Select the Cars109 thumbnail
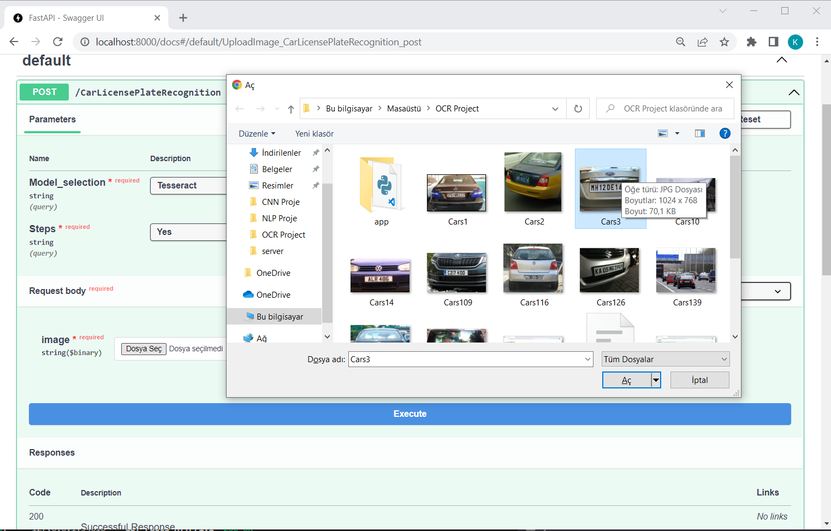The width and height of the screenshot is (831, 531). [x=456, y=269]
